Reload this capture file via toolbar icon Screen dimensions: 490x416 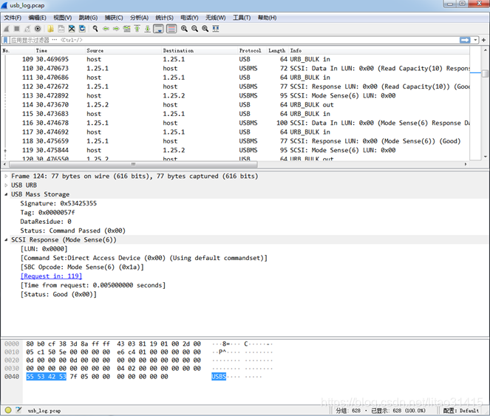(82, 29)
